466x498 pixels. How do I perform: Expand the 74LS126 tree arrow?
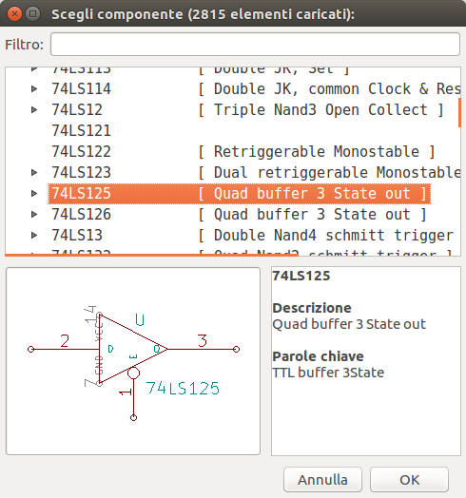34,215
